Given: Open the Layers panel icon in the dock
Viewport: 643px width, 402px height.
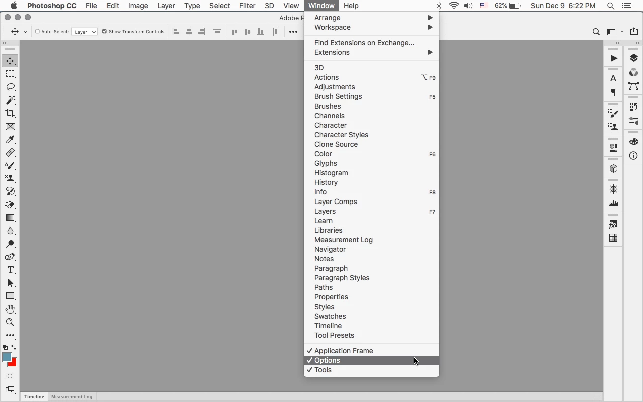Looking at the screenshot, I should (x=634, y=58).
